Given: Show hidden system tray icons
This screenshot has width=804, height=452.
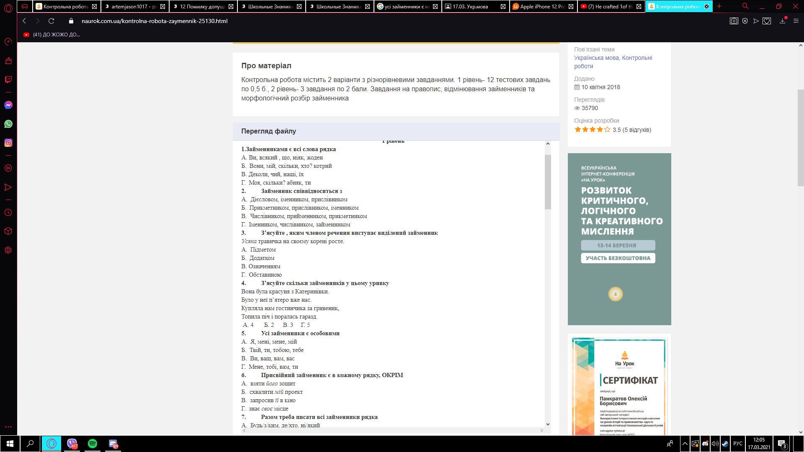Looking at the screenshot, I should [x=685, y=444].
